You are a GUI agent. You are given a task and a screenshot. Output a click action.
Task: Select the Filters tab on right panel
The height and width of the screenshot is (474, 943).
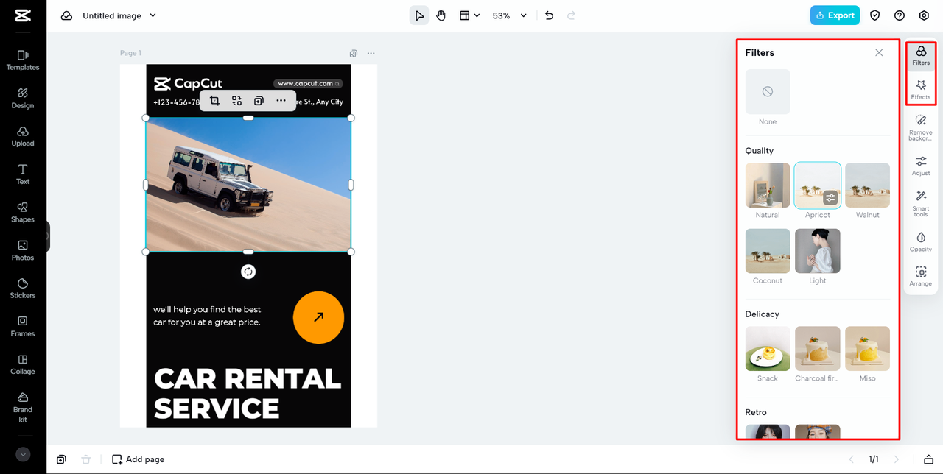921,55
